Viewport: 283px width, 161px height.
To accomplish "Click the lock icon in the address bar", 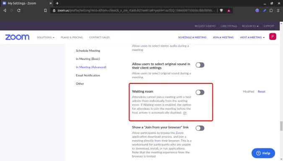I will (x=54, y=10).
